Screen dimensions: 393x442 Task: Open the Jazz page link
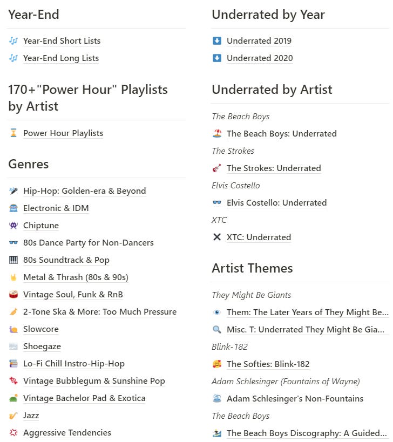(x=31, y=416)
